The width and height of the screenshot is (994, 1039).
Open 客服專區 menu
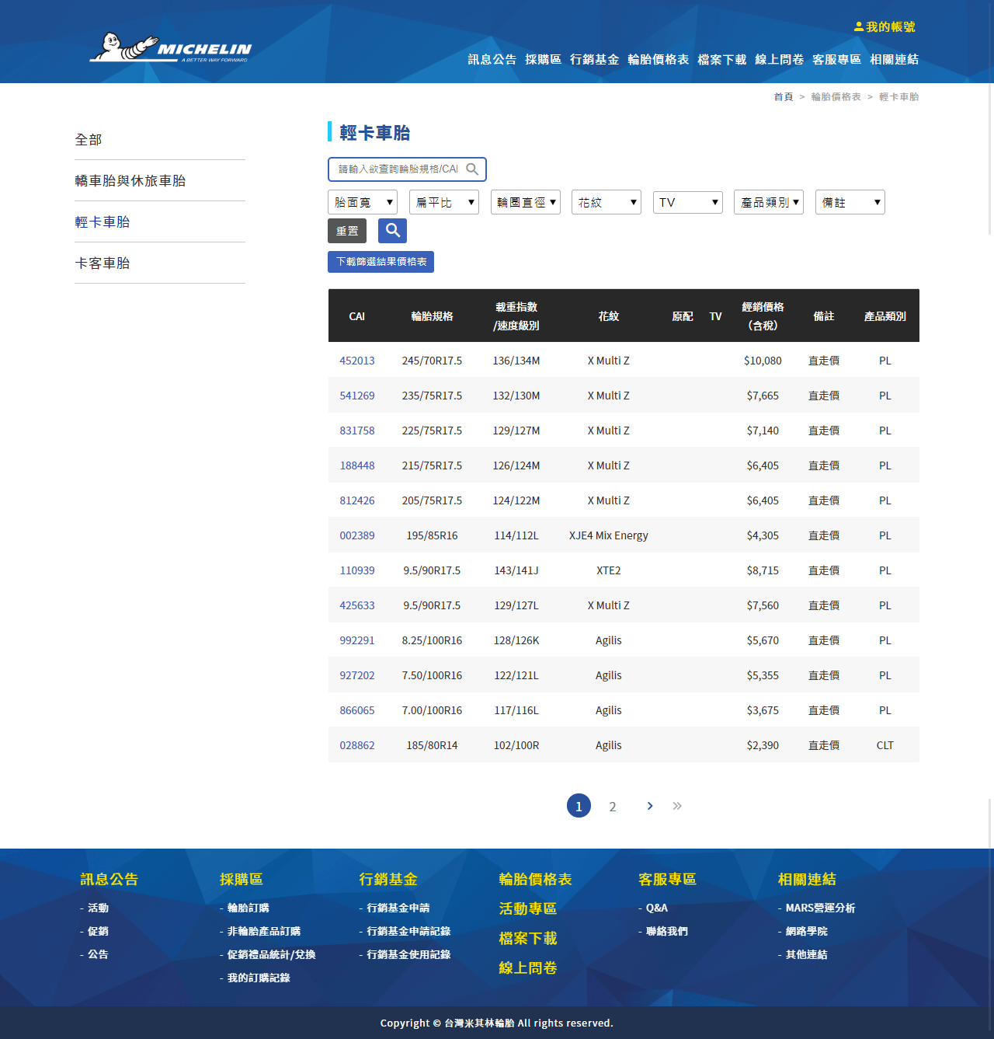pos(836,60)
